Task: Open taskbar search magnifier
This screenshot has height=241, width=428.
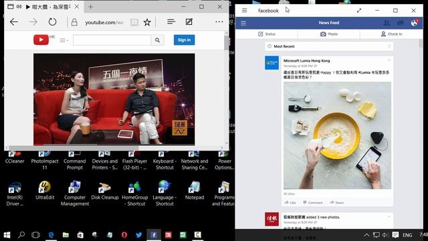Action: pos(21,235)
